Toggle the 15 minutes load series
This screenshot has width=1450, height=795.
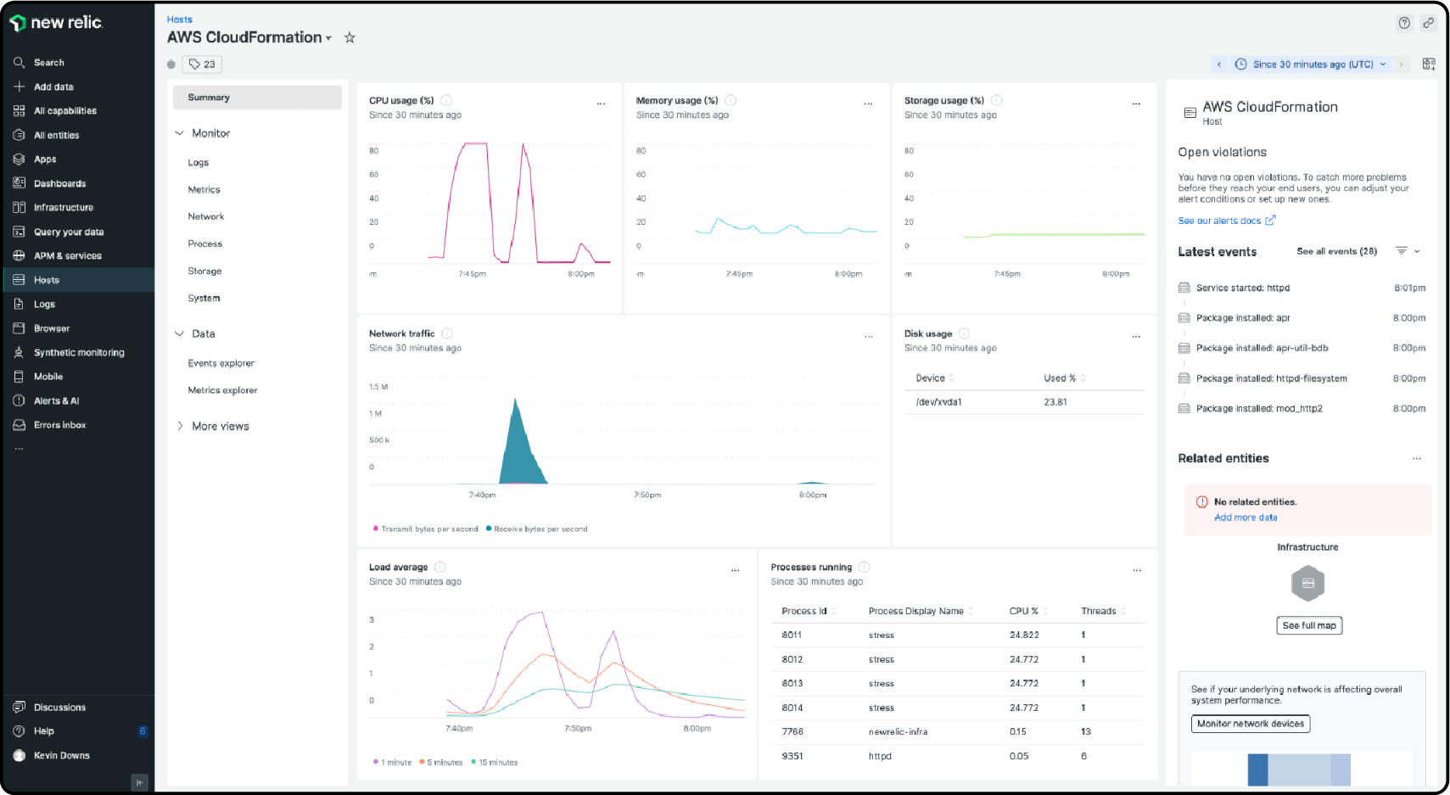pos(494,762)
